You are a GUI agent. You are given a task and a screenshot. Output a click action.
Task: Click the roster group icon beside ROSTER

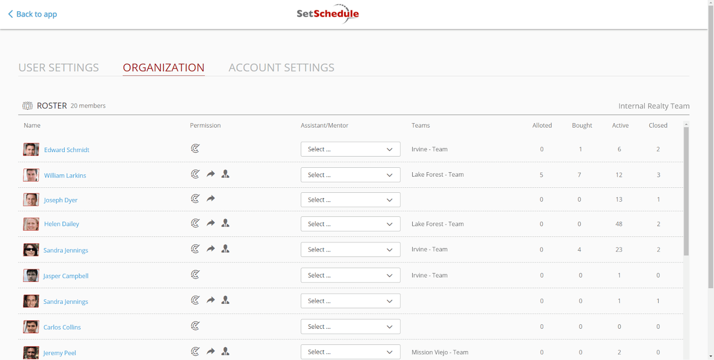point(27,105)
